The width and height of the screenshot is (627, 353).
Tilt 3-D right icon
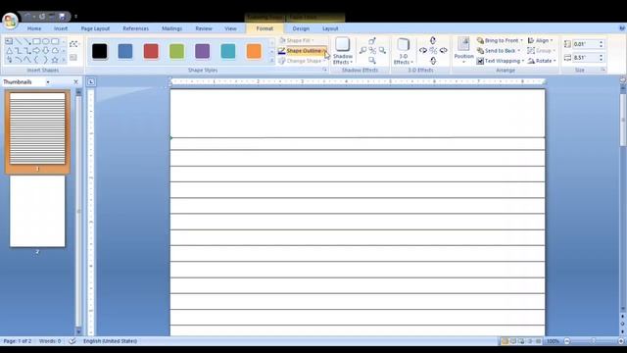coord(443,50)
